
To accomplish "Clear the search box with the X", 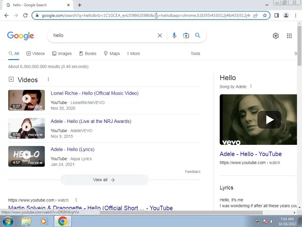I will pyautogui.click(x=160, y=35).
